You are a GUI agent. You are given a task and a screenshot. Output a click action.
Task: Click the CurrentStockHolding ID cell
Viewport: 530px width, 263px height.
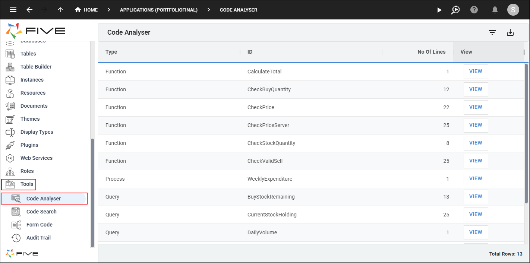pyautogui.click(x=272, y=215)
